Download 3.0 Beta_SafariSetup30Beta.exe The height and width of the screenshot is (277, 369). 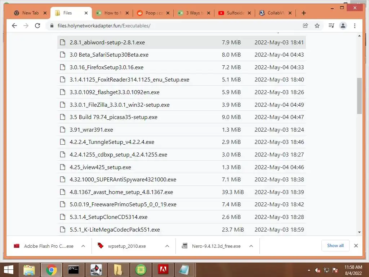point(109,55)
